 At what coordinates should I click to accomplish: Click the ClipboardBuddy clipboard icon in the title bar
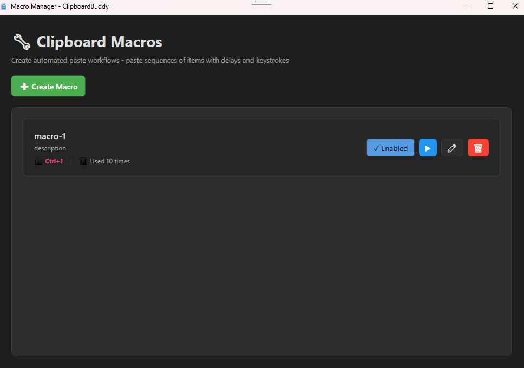coord(5,6)
